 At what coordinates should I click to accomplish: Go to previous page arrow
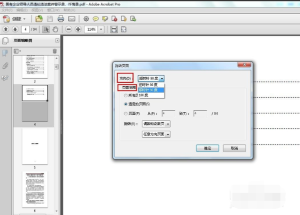[5, 30]
